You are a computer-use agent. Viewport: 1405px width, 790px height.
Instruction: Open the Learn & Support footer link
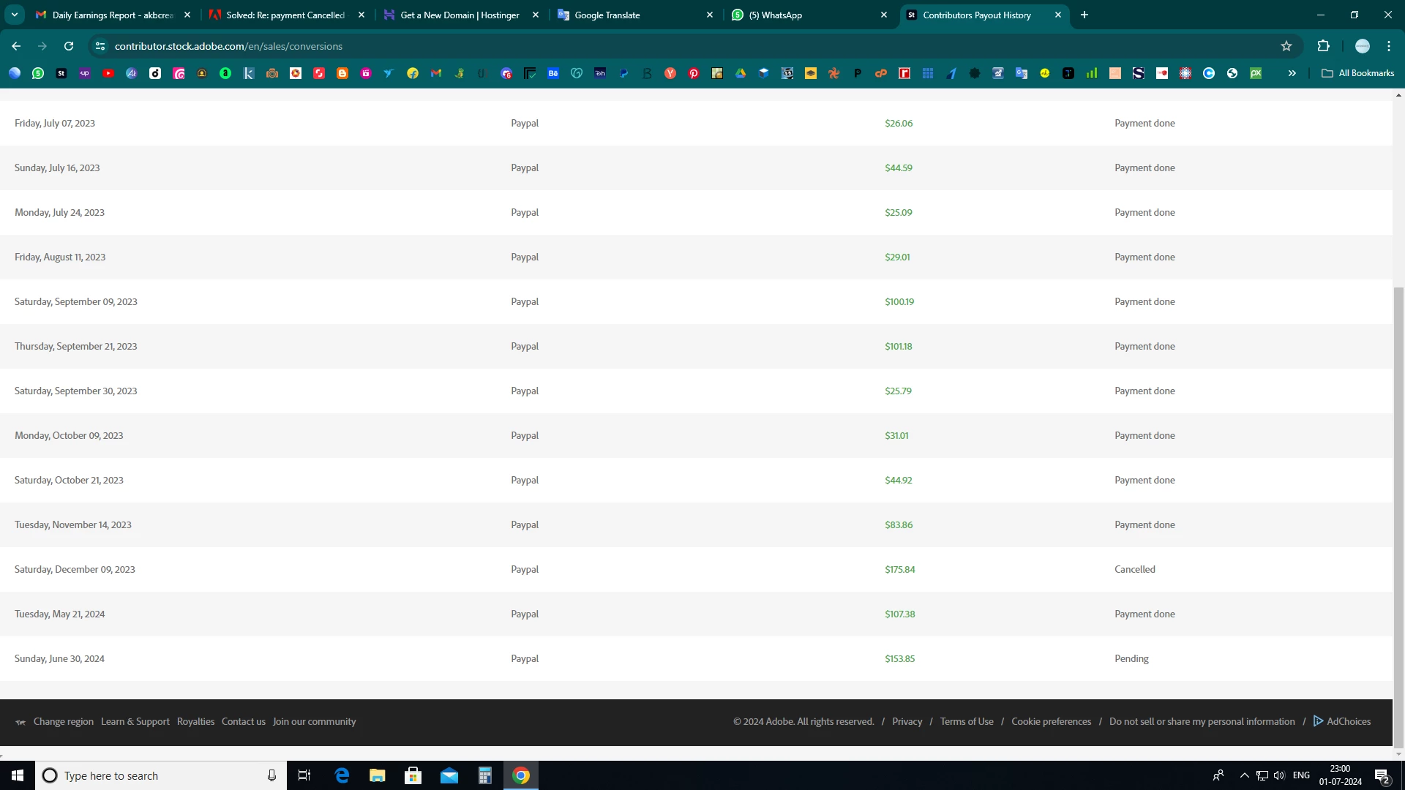[x=135, y=721]
